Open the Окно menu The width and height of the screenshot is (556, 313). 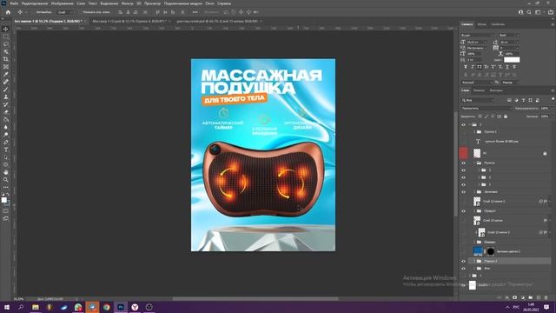(209, 3)
